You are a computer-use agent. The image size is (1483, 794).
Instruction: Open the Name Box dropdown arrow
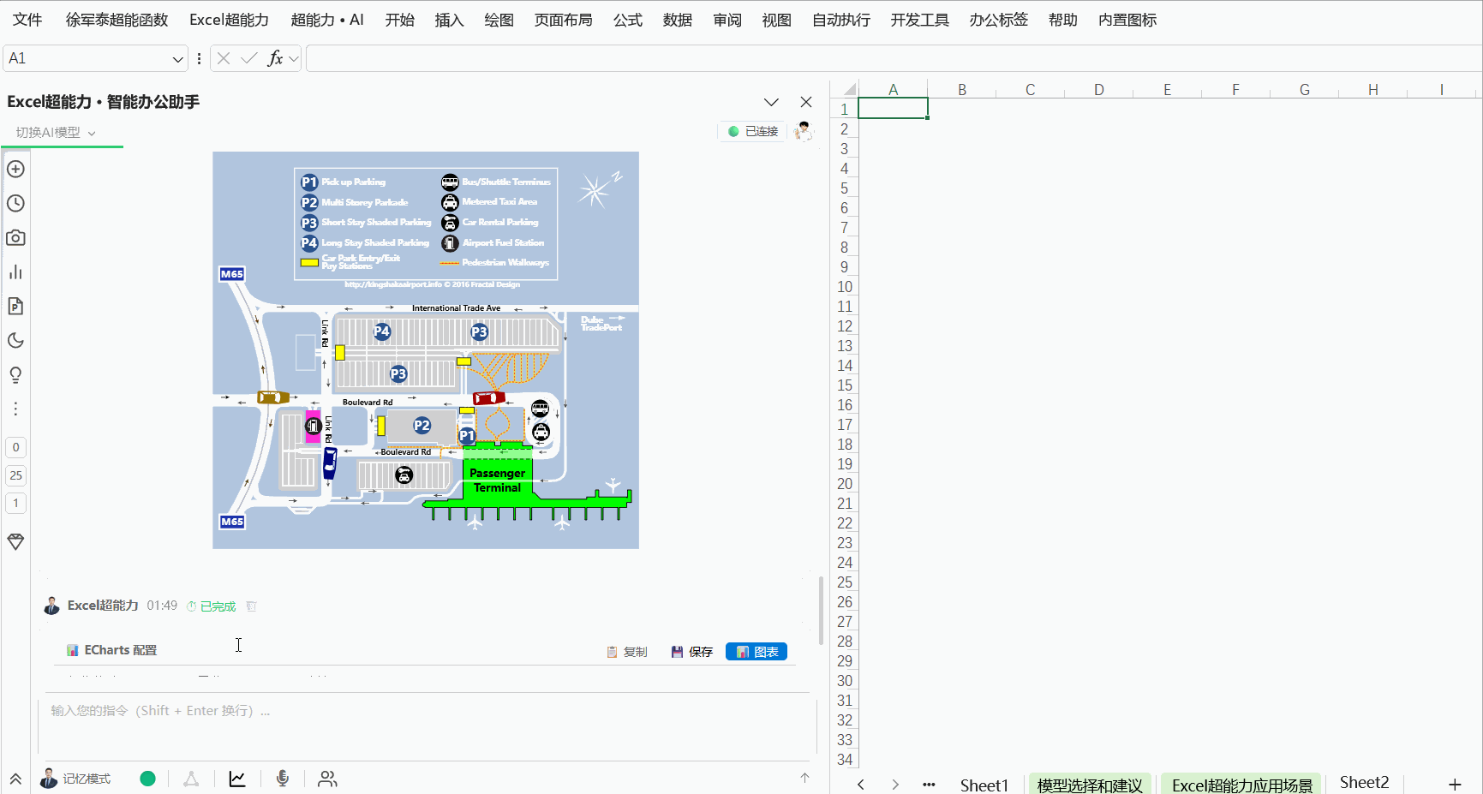[x=177, y=58]
